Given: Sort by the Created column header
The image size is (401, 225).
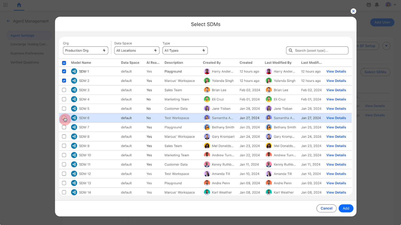Looking at the screenshot, I should pyautogui.click(x=246, y=63).
